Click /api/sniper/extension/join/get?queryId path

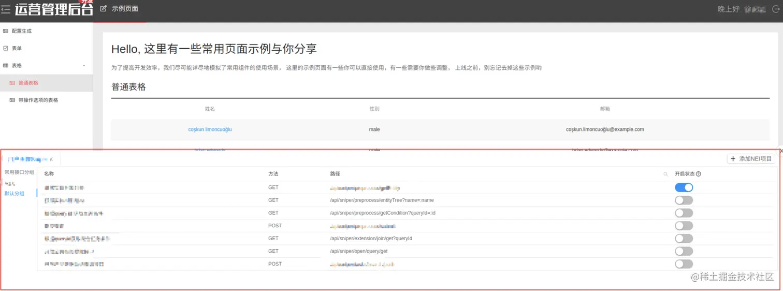coord(371,238)
